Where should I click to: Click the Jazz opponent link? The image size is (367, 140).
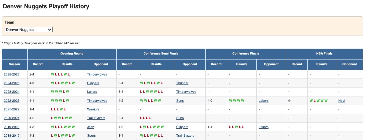(90, 127)
